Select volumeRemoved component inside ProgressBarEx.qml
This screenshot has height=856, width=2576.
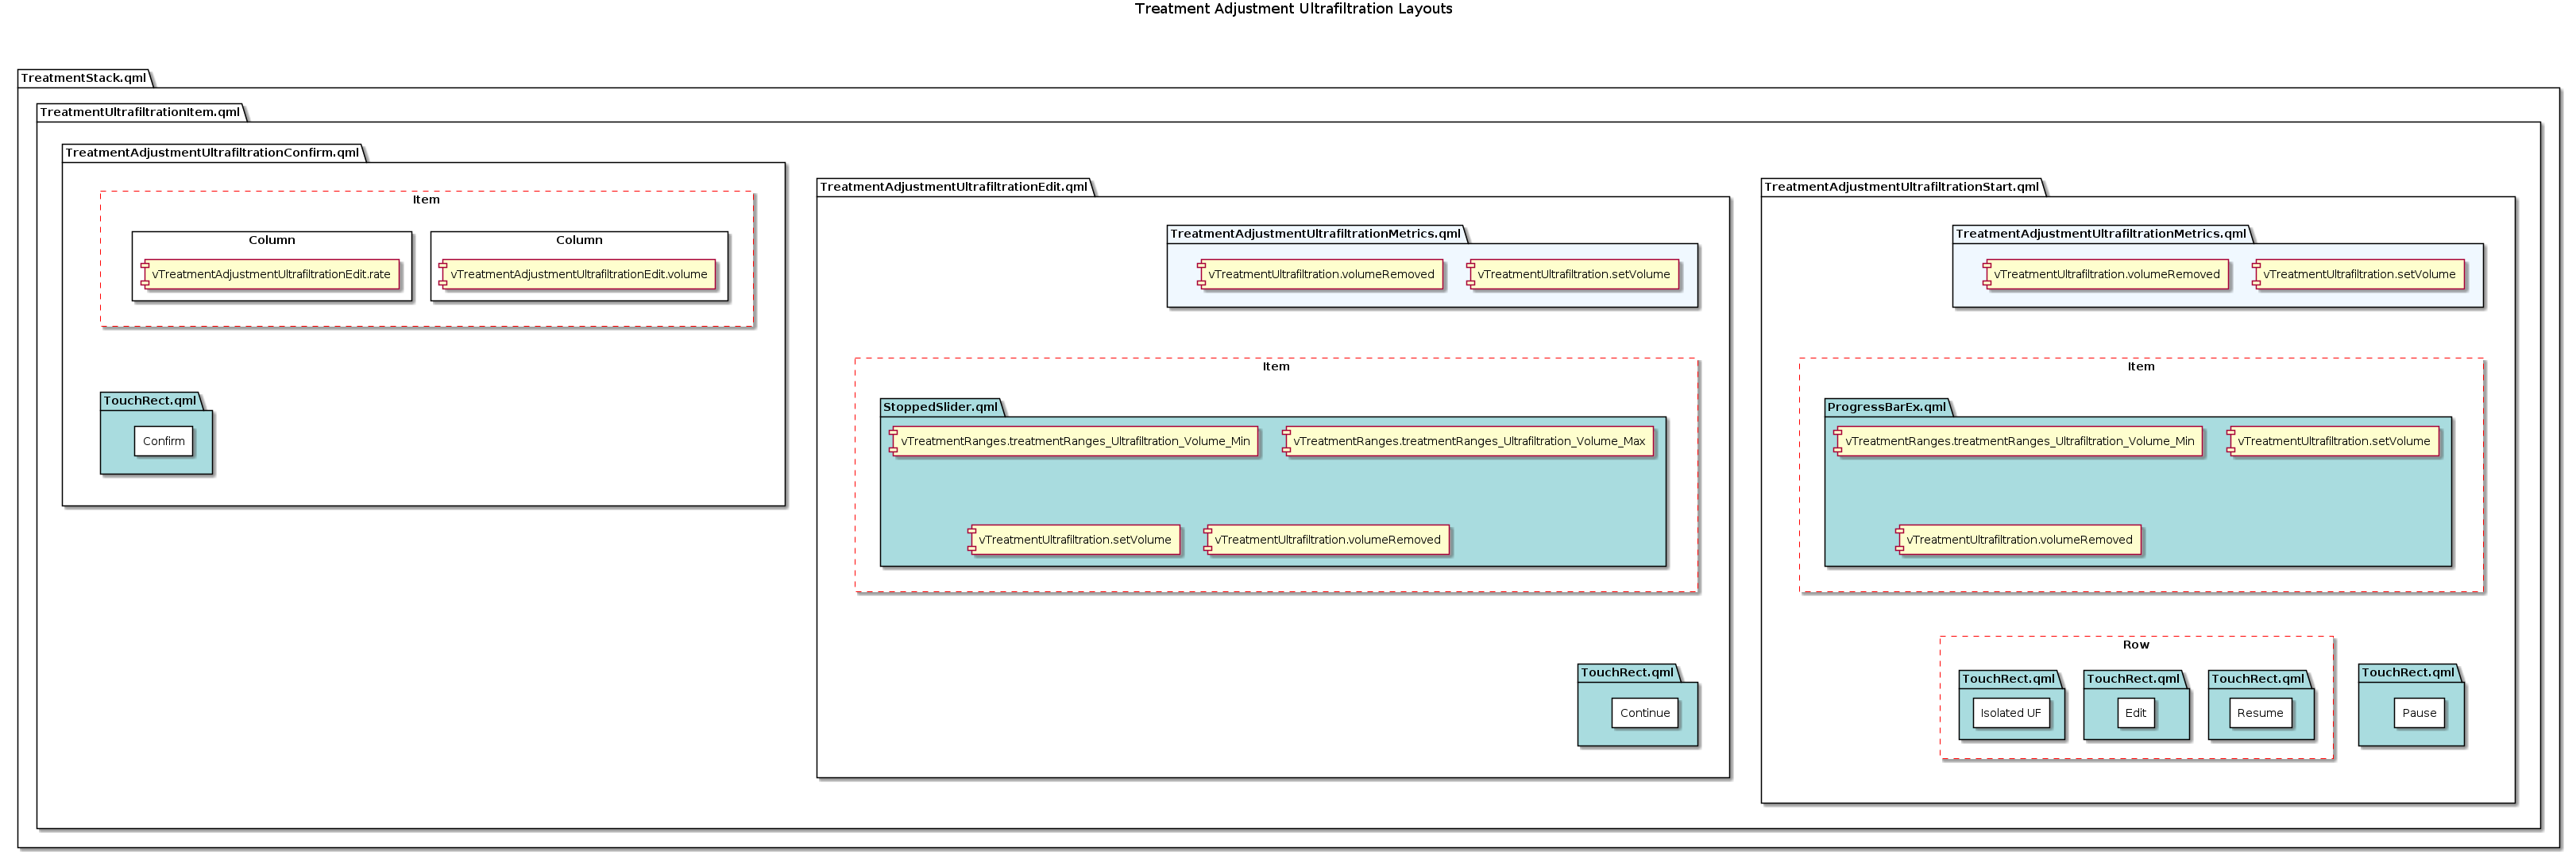(x=2019, y=540)
